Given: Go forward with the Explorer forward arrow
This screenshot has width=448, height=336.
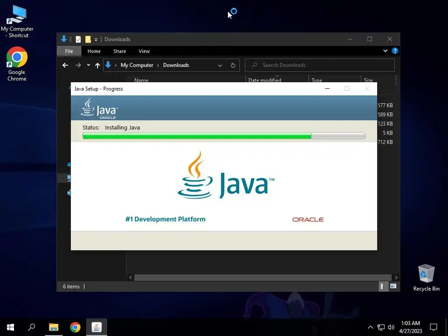Looking at the screenshot, I should click(x=78, y=65).
